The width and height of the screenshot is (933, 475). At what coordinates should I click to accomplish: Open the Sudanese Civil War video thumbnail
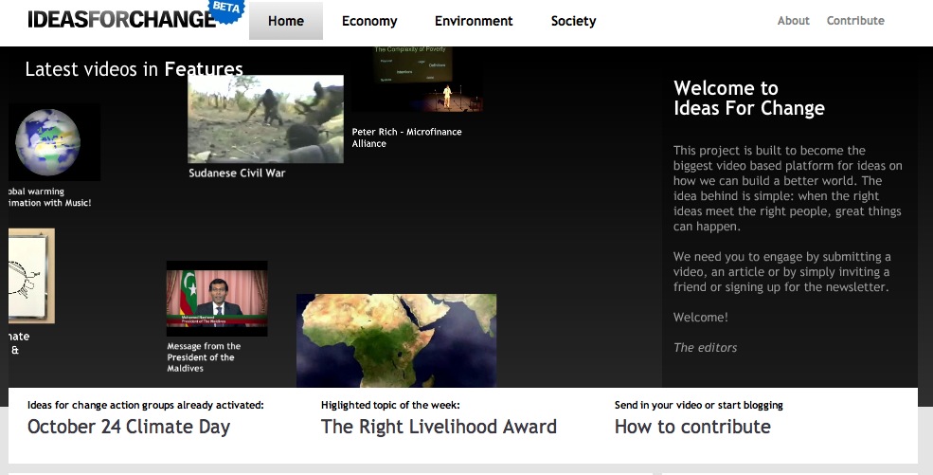[265, 119]
